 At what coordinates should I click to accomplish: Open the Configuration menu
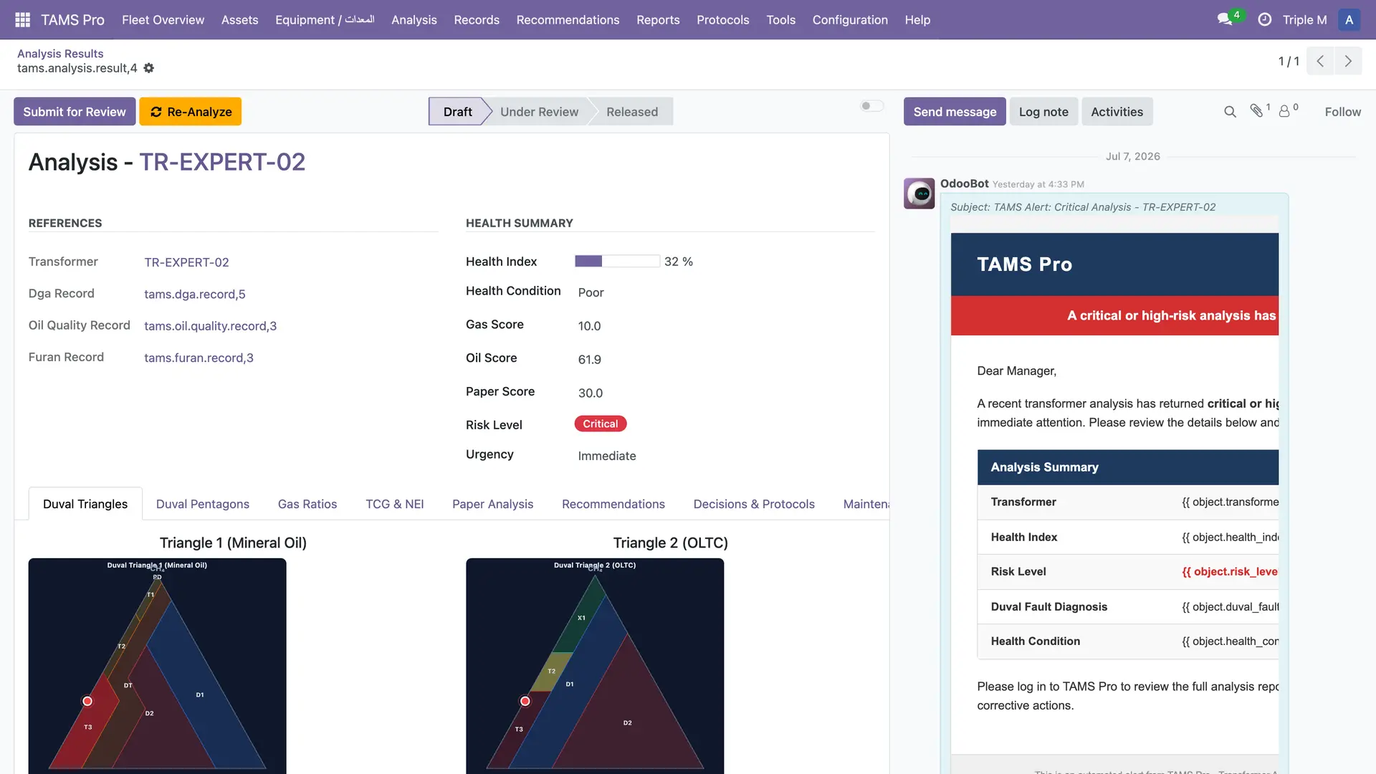point(850,20)
